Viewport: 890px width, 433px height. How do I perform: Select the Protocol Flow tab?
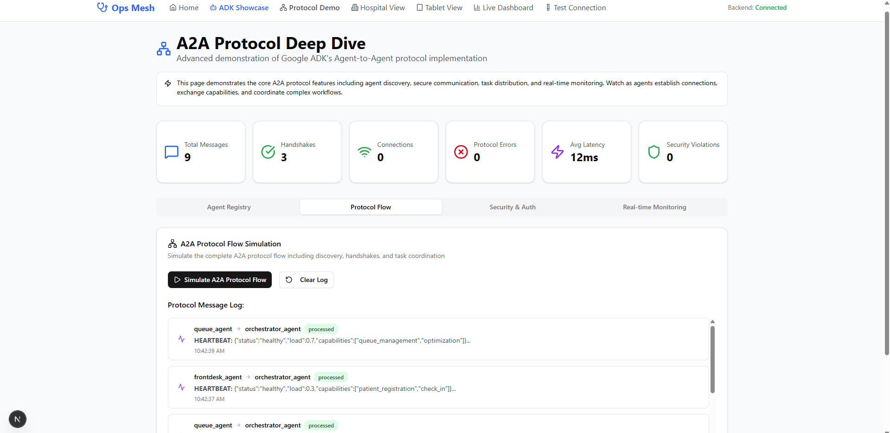(x=371, y=207)
